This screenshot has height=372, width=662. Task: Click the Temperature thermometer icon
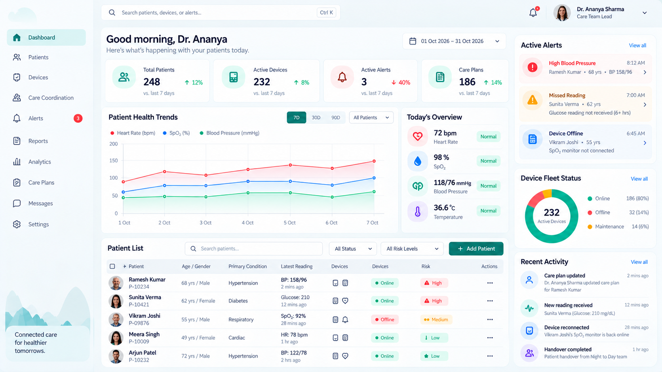click(418, 211)
